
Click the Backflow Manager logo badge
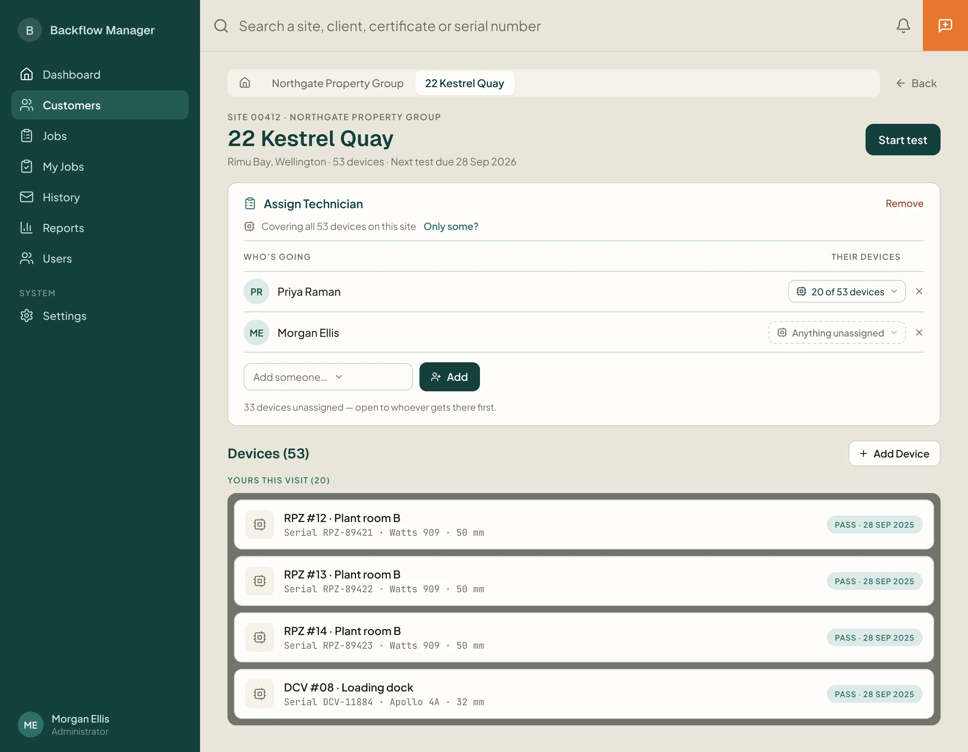(30, 30)
